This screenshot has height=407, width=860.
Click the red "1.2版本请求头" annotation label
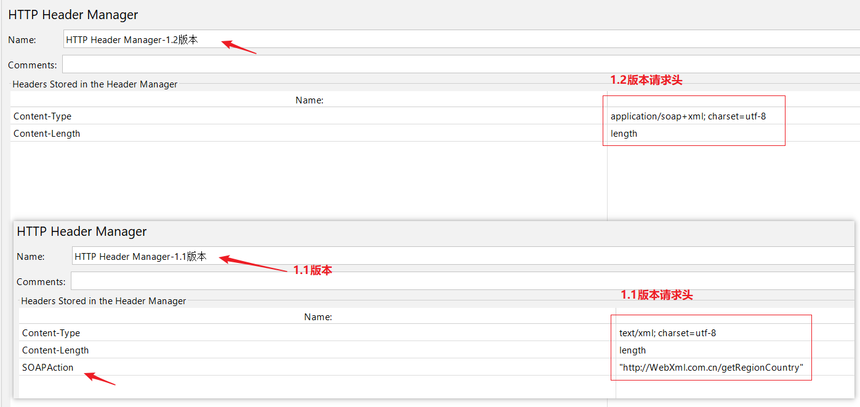click(x=646, y=80)
